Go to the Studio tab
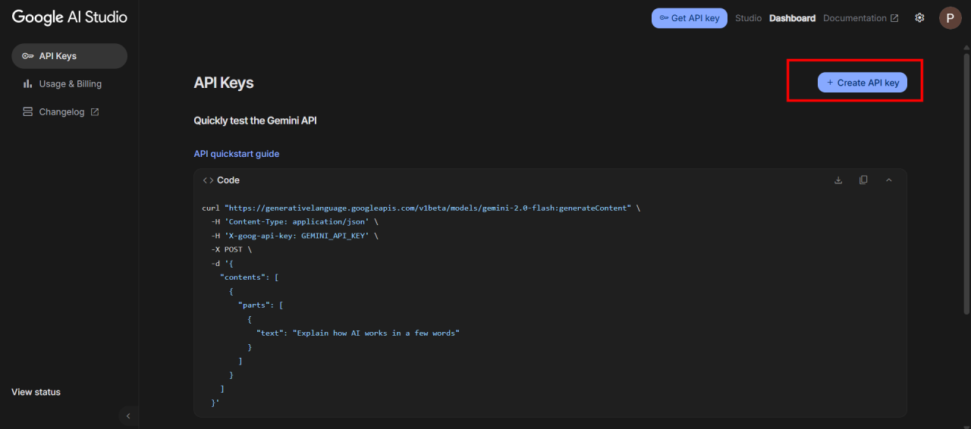 pyautogui.click(x=748, y=18)
